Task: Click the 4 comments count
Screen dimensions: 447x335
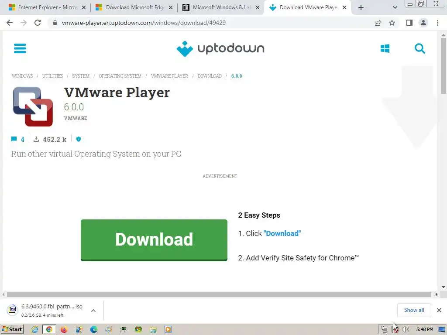Action: 23,139
